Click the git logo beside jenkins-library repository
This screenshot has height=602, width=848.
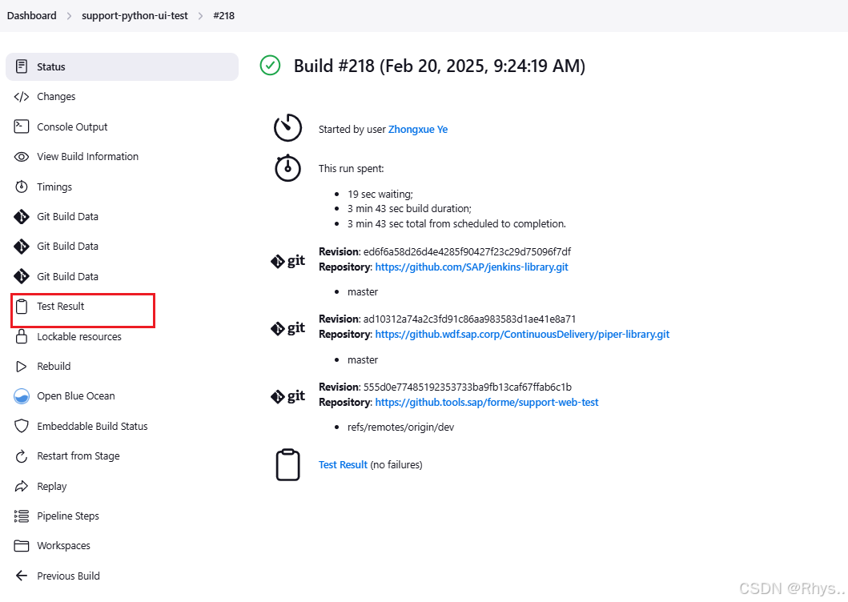(287, 261)
